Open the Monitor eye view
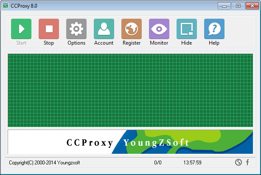 click(x=159, y=29)
